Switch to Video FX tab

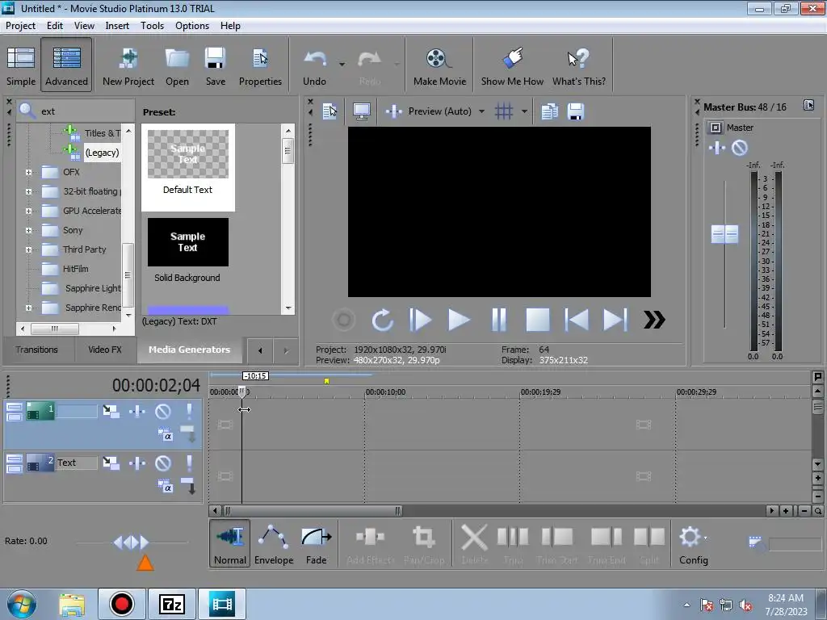click(104, 350)
